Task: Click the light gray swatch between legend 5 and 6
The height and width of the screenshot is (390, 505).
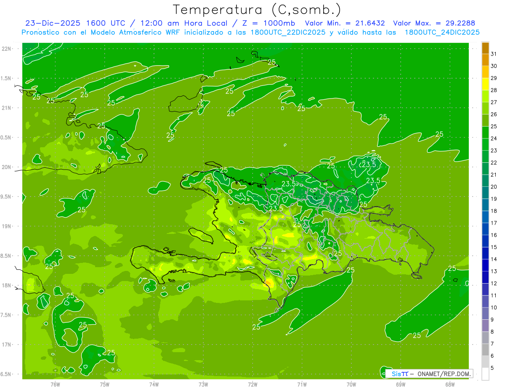Action: click(485, 362)
